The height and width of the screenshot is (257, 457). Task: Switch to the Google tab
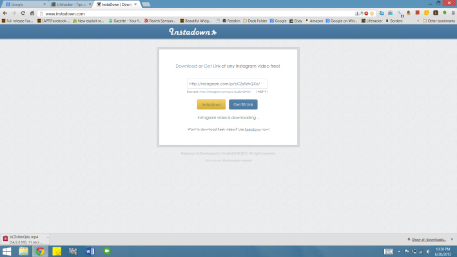[25, 5]
